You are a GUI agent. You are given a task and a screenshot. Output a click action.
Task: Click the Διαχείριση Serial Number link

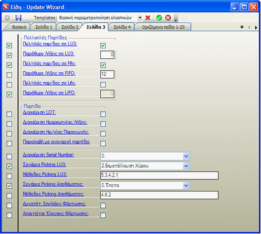[48, 155]
